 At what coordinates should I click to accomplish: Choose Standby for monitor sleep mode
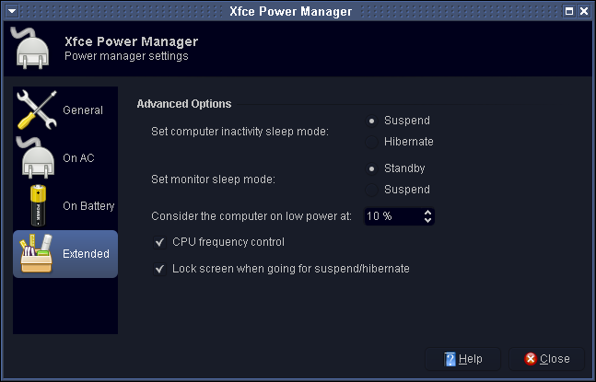(371, 168)
